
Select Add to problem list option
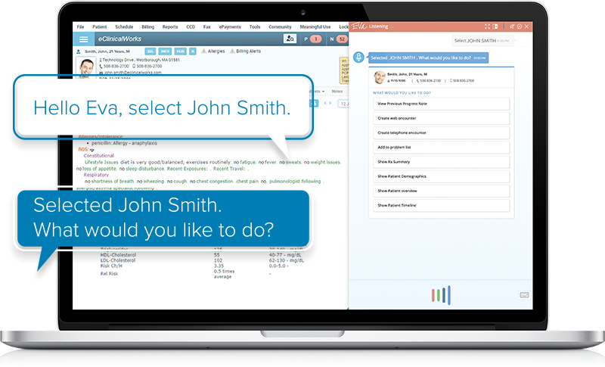pos(441,148)
